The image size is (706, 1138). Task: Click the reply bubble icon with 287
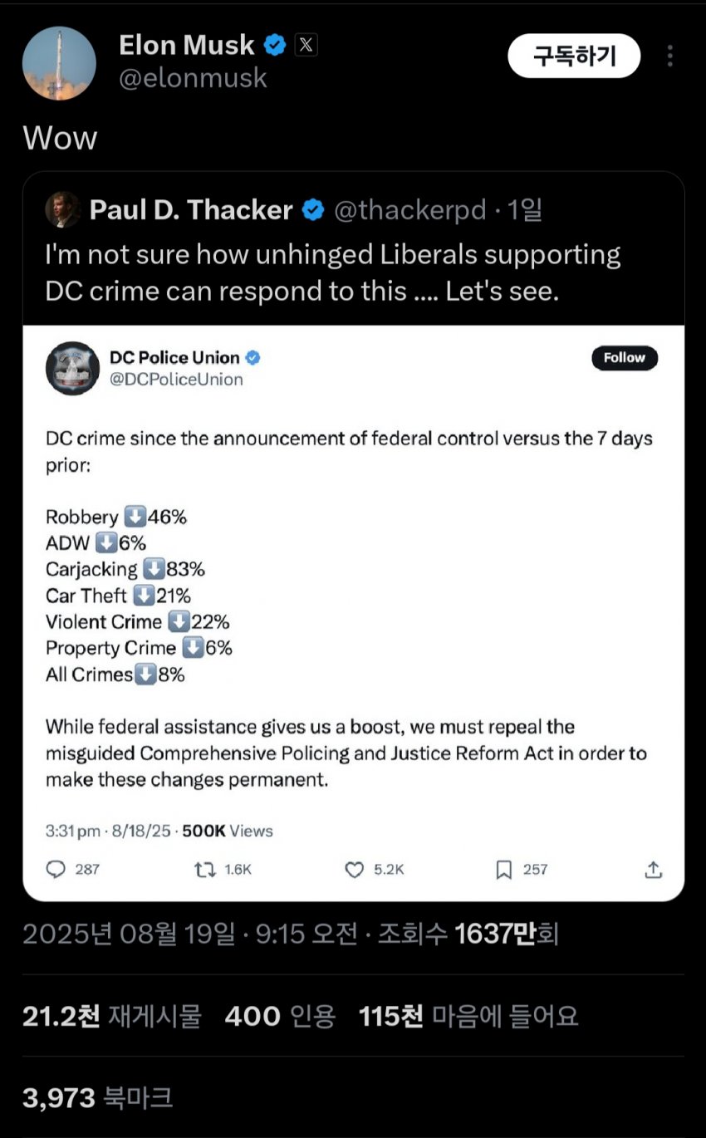56,869
